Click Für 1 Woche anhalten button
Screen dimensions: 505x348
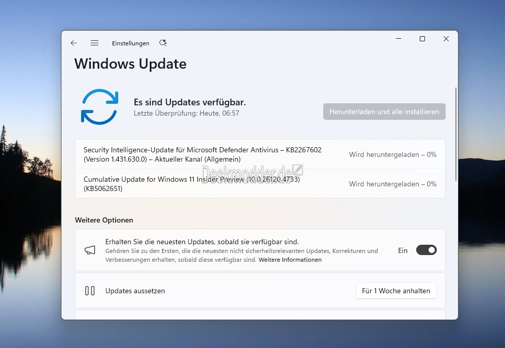396,291
